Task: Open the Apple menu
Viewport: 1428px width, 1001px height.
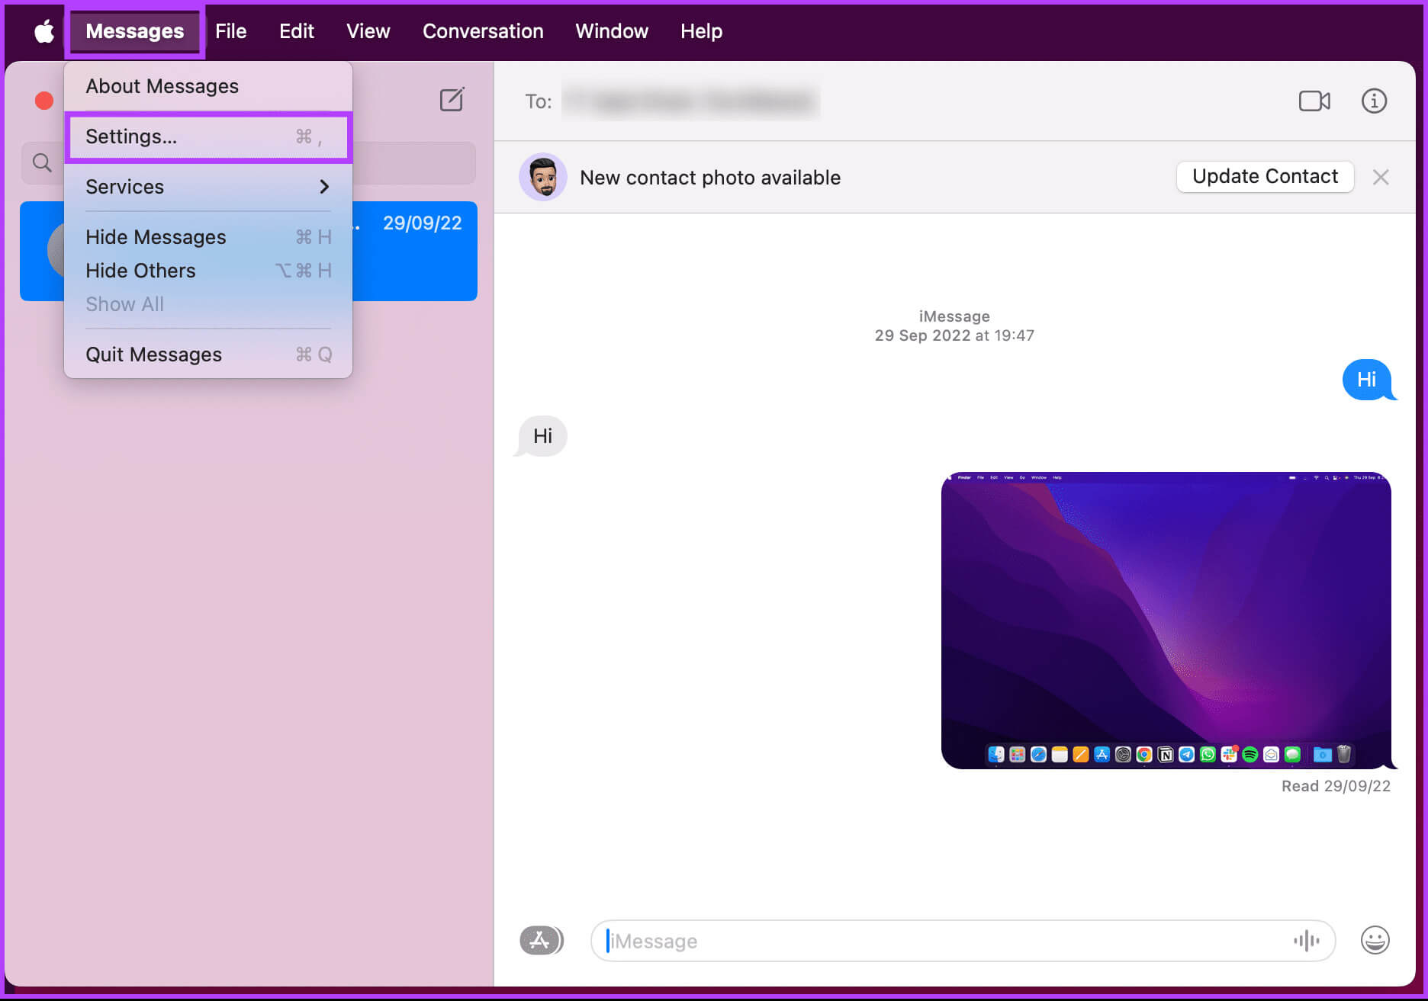Action: pyautogui.click(x=44, y=31)
